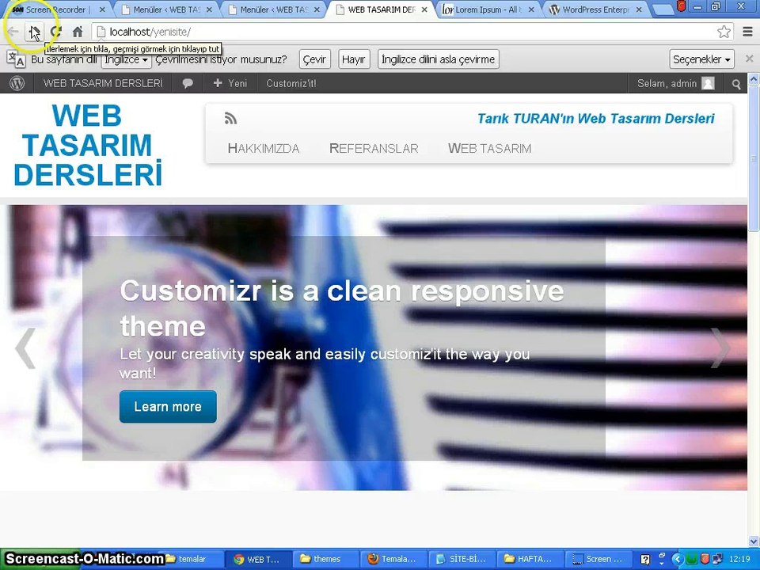Click the Hayır button
Image resolution: width=760 pixels, height=570 pixels.
coord(354,59)
